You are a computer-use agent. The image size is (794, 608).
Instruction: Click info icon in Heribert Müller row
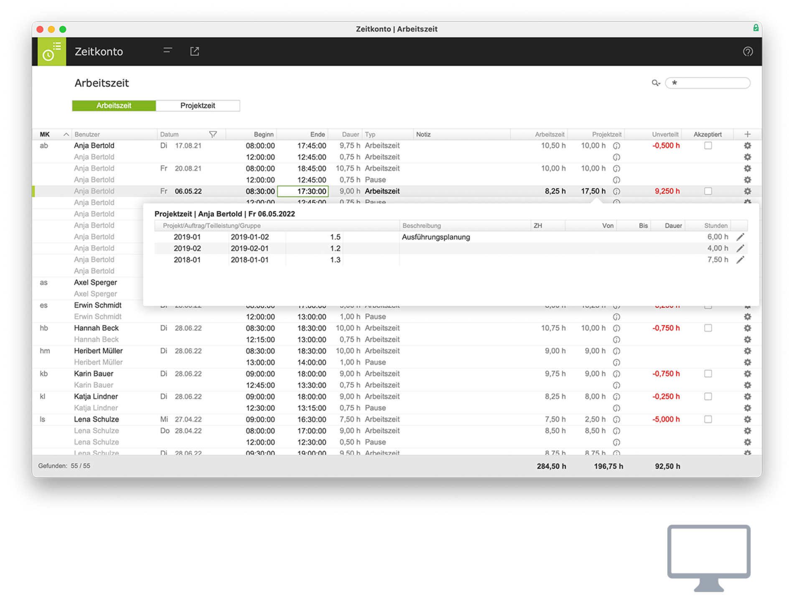point(616,351)
